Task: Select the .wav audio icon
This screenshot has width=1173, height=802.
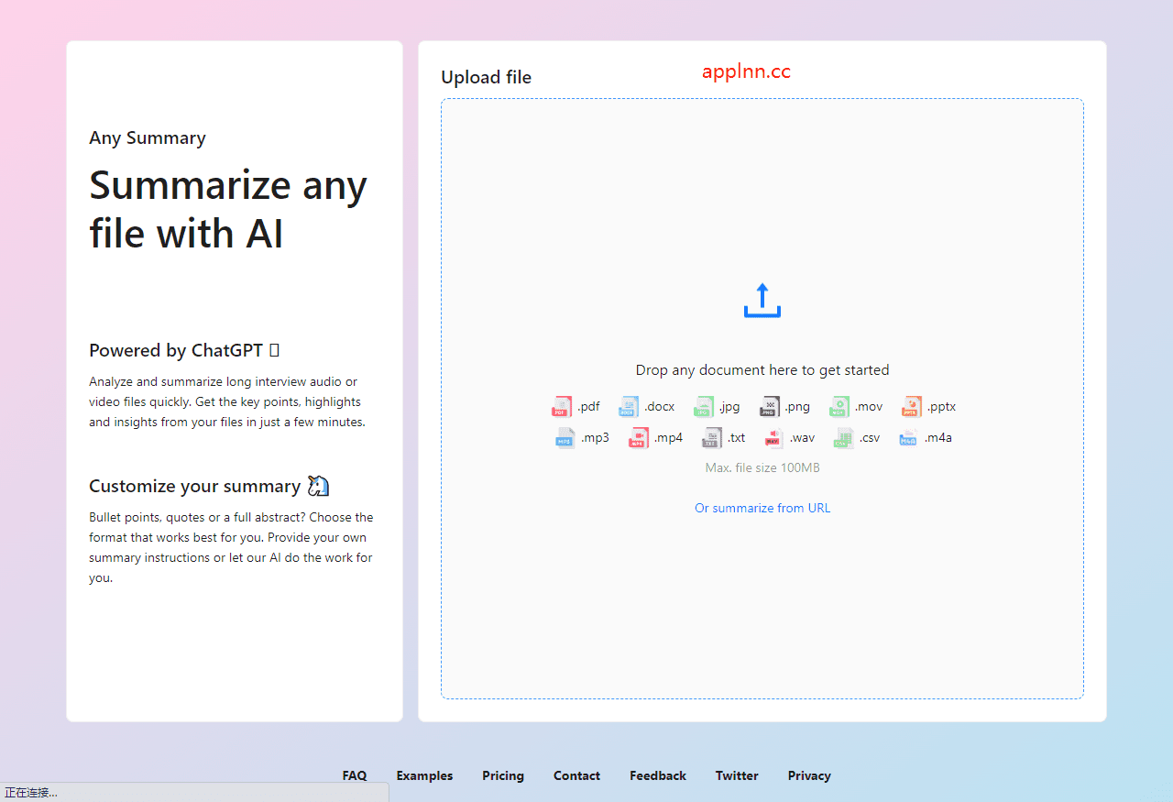Action: (774, 437)
